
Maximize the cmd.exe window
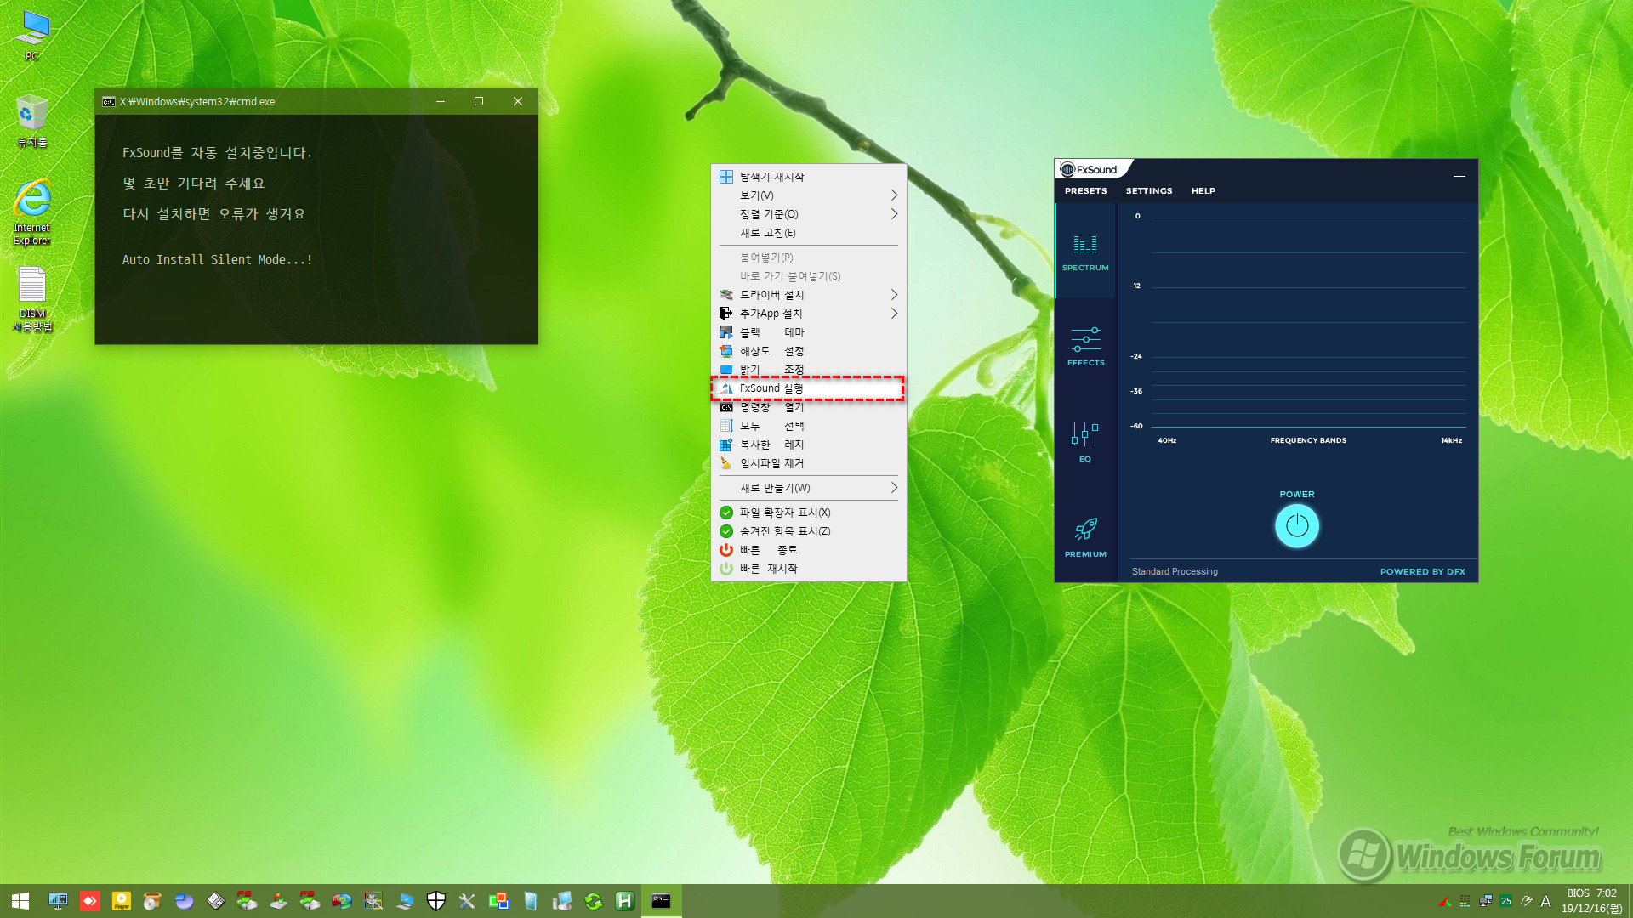pos(479,101)
